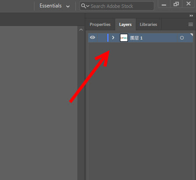Hide 图层 1 using the eye icon

[92, 37]
